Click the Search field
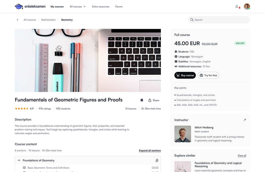 click(x=219, y=20)
